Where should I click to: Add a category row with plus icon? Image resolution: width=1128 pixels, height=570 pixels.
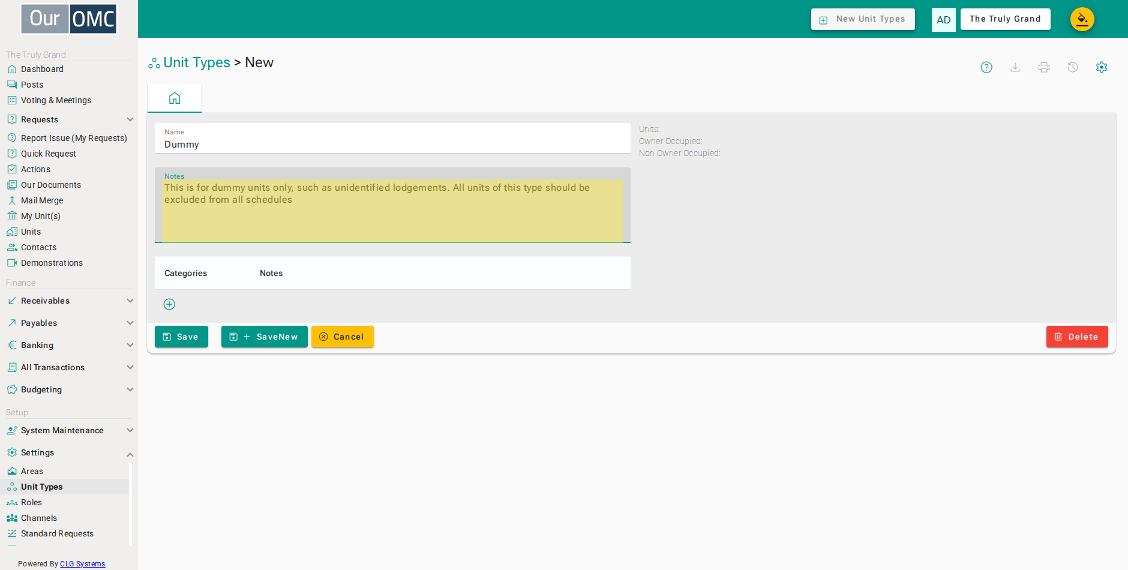(169, 304)
